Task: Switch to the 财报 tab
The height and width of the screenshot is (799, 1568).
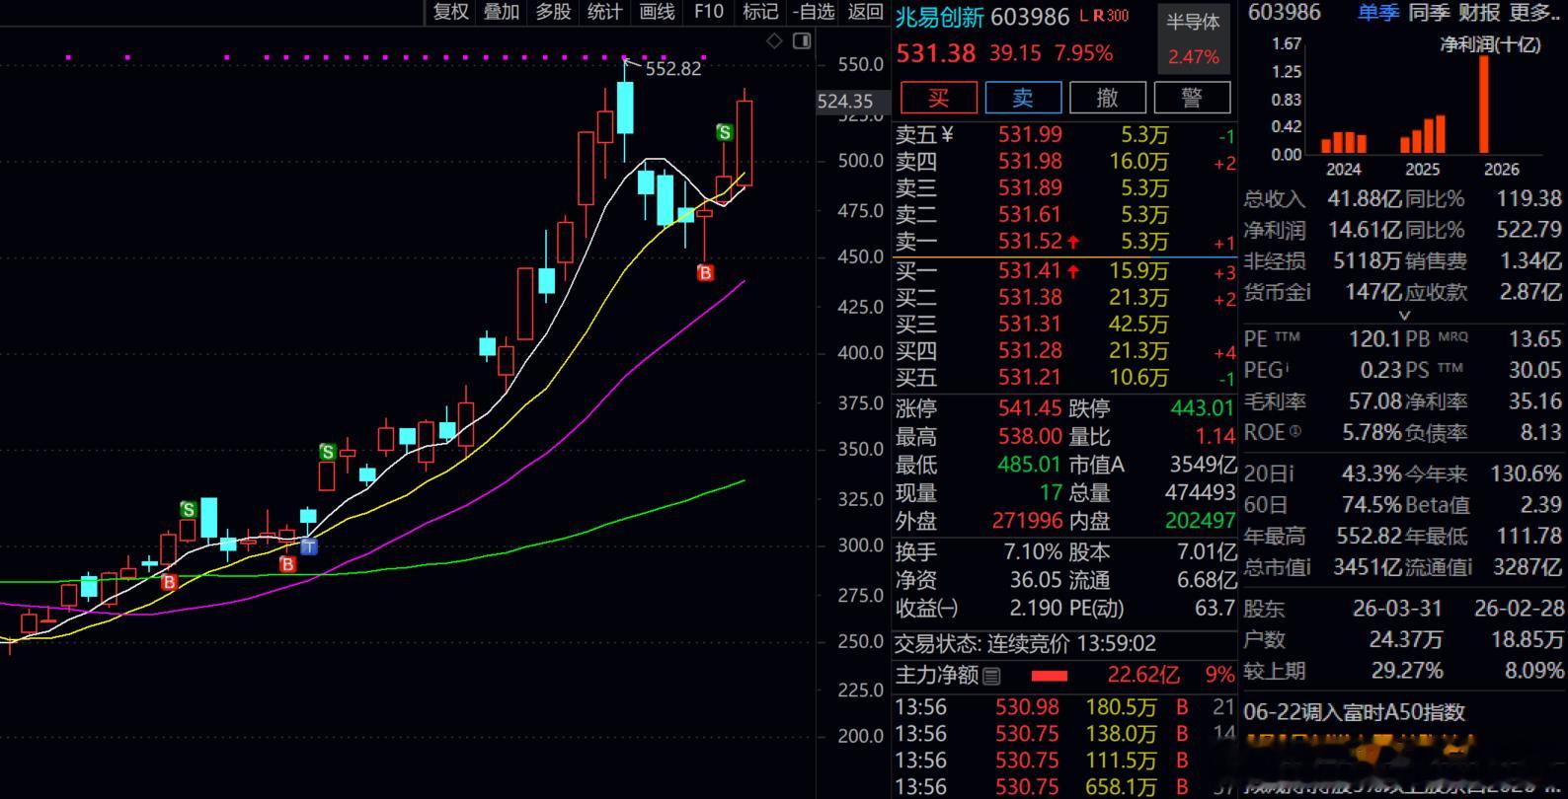Action: pyautogui.click(x=1479, y=12)
